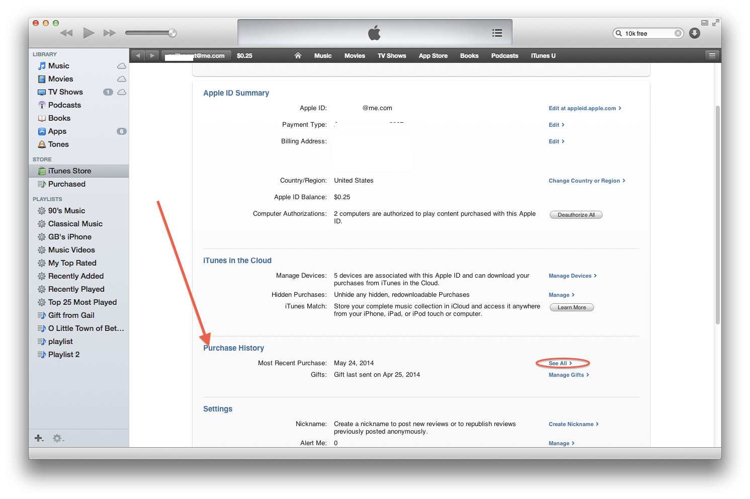
Task: Adjust the volume slider knob
Action: click(x=172, y=33)
